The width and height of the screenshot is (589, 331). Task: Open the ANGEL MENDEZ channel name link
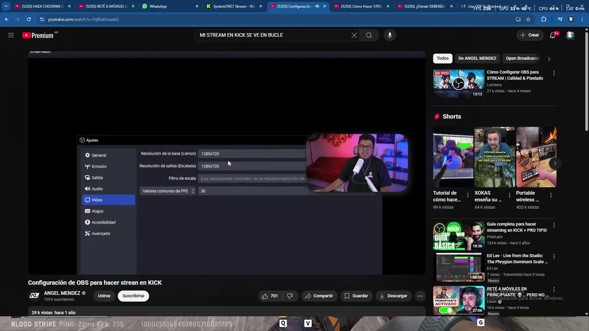pyautogui.click(x=62, y=293)
